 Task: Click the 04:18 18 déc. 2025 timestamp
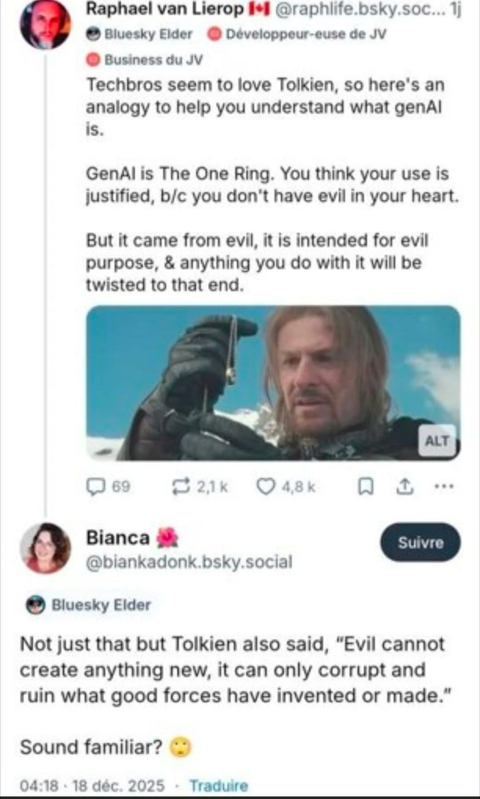click(92, 786)
